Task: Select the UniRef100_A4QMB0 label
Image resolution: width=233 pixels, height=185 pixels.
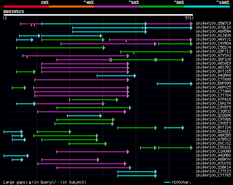Action: click(213, 156)
